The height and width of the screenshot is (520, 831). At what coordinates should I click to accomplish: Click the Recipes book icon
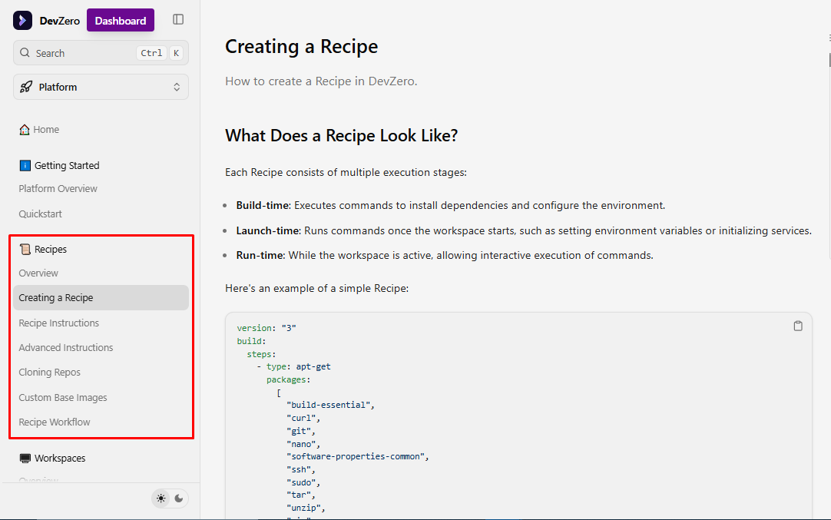[24, 248]
